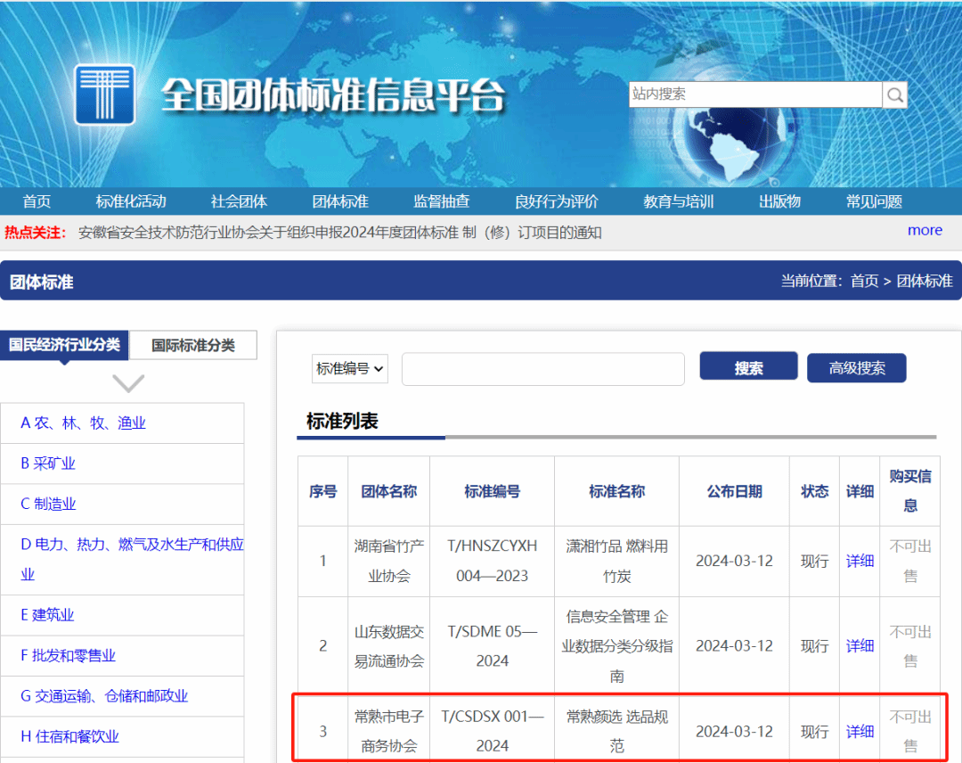Image resolution: width=962 pixels, height=763 pixels.
Task: Click the platform logo icon
Action: pyautogui.click(x=105, y=94)
